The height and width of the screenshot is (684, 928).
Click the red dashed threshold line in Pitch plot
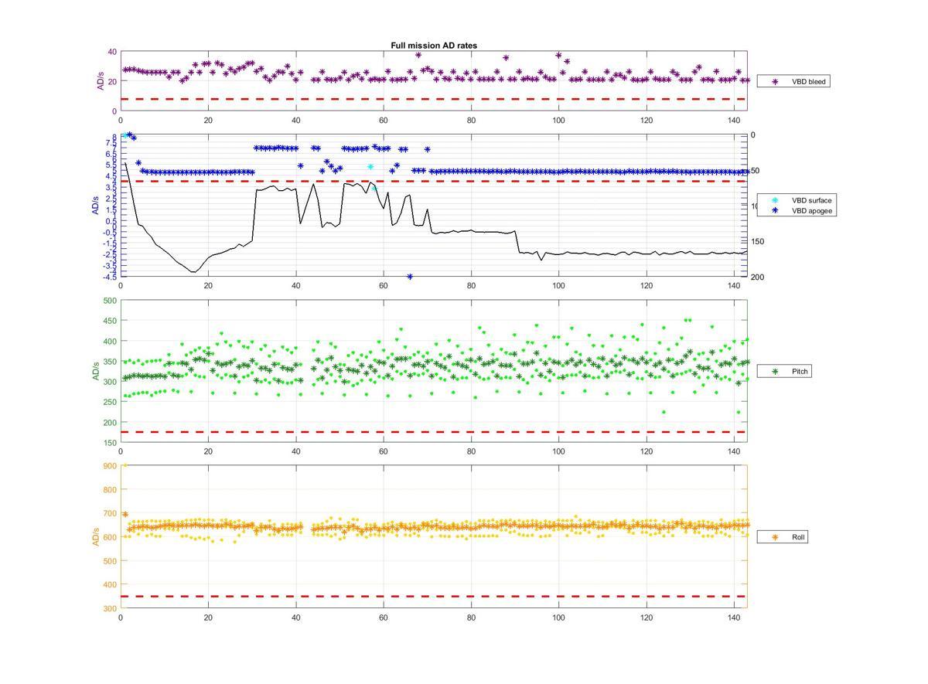[434, 432]
